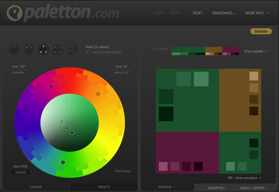Click the Paletton logo icon
Screen dimensions: 279x192
click(14, 13)
